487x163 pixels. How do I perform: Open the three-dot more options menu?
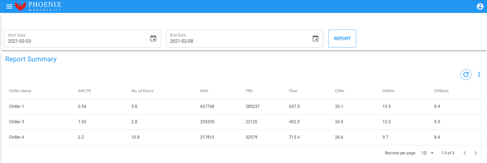coord(479,74)
